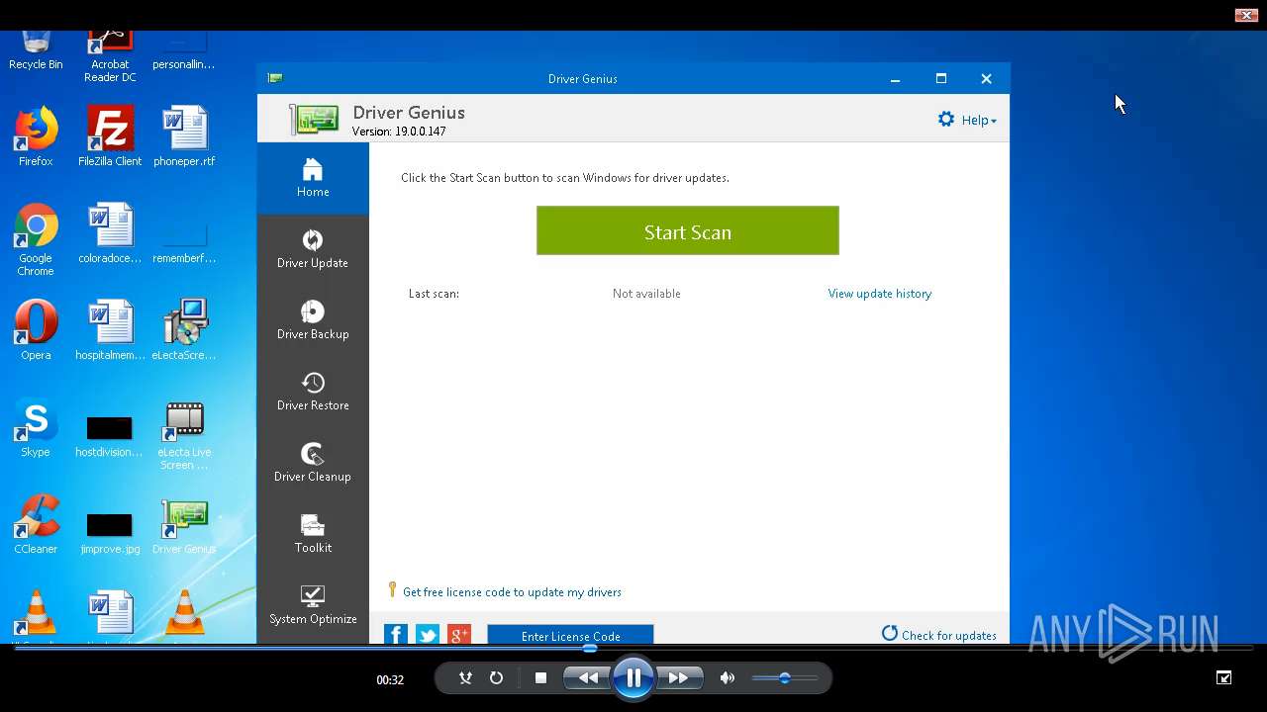Open the eLectaScre... installer icon
Image resolution: width=1267 pixels, height=712 pixels.
coord(184,330)
